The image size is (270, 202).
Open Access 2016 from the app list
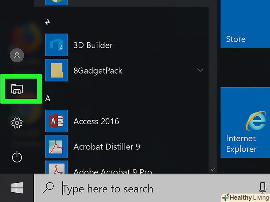tap(96, 121)
